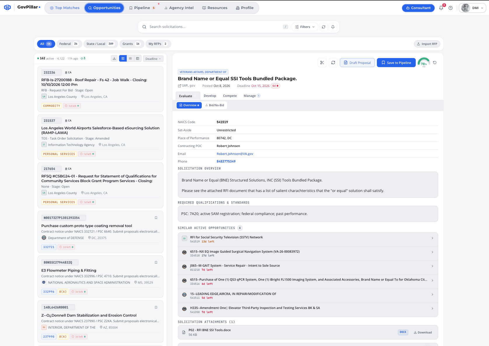Switch to card grid view

point(123,59)
